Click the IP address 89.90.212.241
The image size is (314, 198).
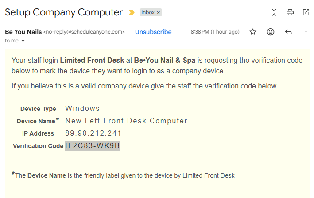pos(93,133)
